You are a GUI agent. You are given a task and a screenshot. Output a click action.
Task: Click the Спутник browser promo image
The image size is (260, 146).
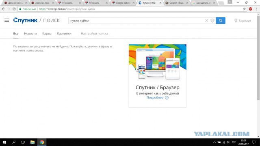pyautogui.click(x=158, y=62)
